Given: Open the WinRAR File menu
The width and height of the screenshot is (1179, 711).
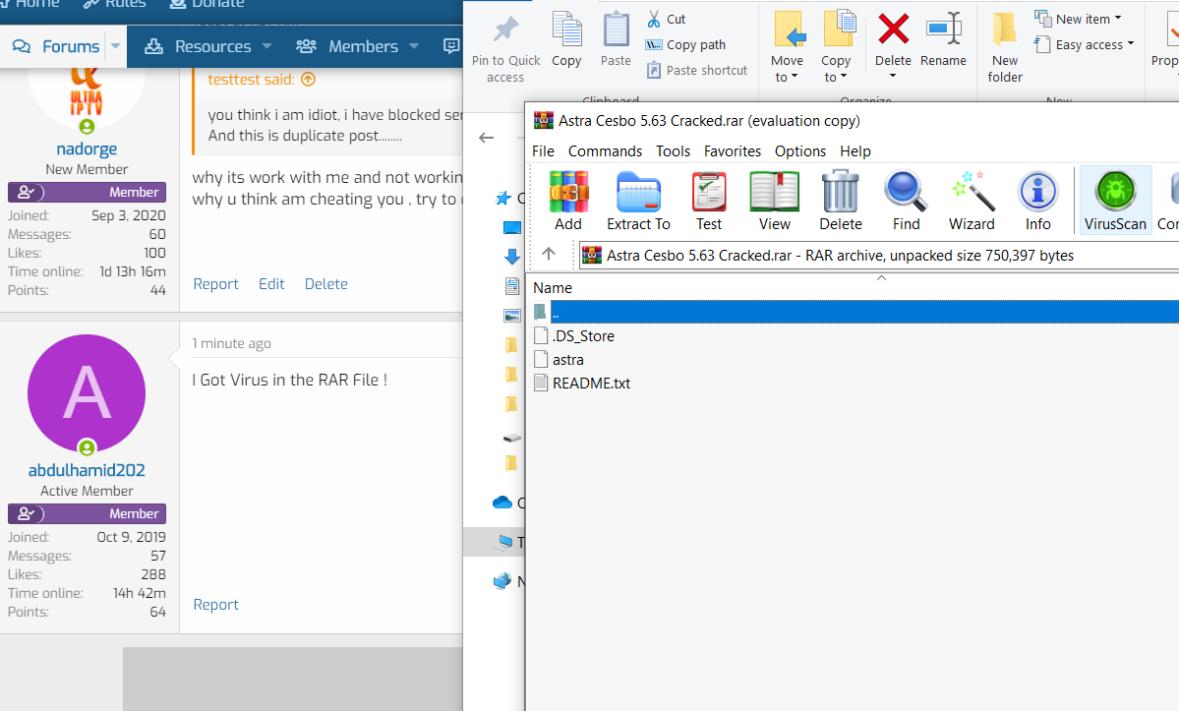Looking at the screenshot, I should [x=543, y=151].
